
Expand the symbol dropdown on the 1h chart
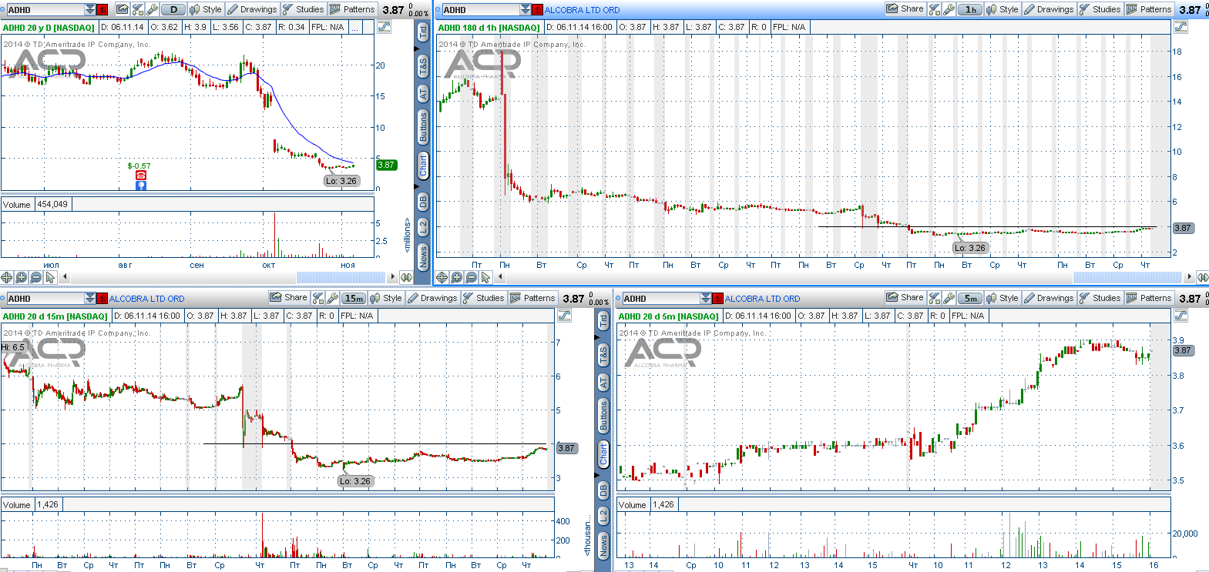526,9
